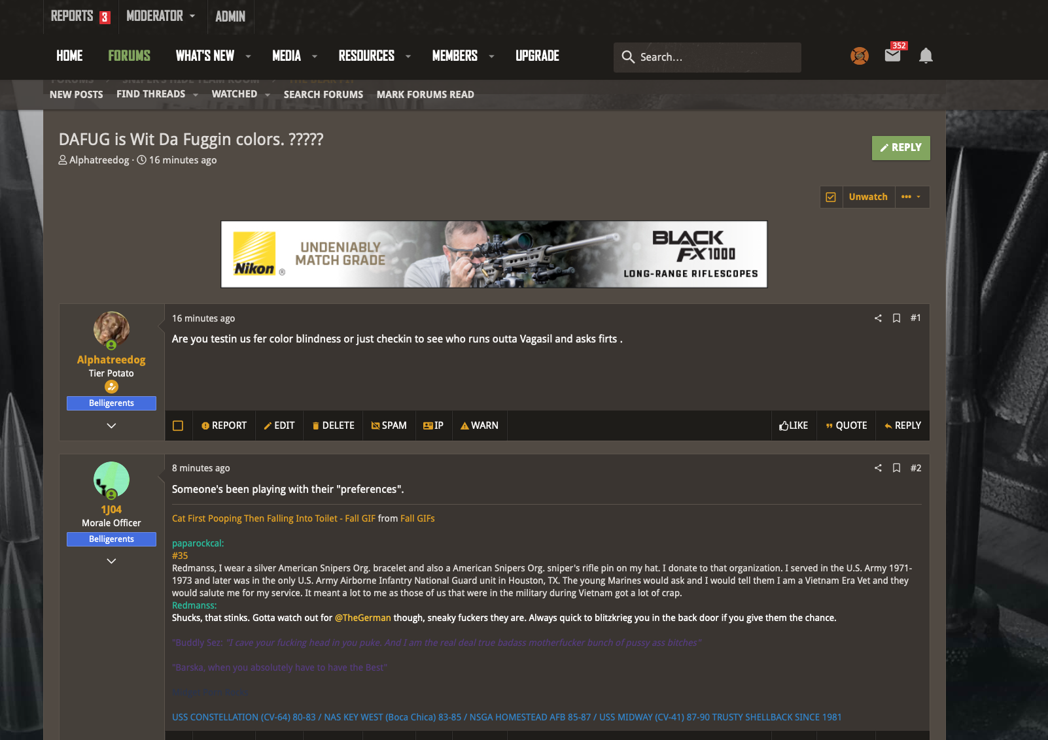Open post #1 permalink number
The width and height of the screenshot is (1048, 740).
coord(916,318)
